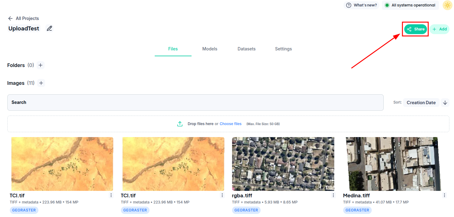Click the Folders heading label

pos(16,65)
